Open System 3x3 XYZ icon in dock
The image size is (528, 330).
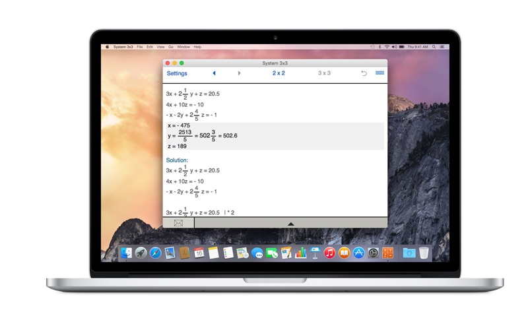click(x=387, y=253)
